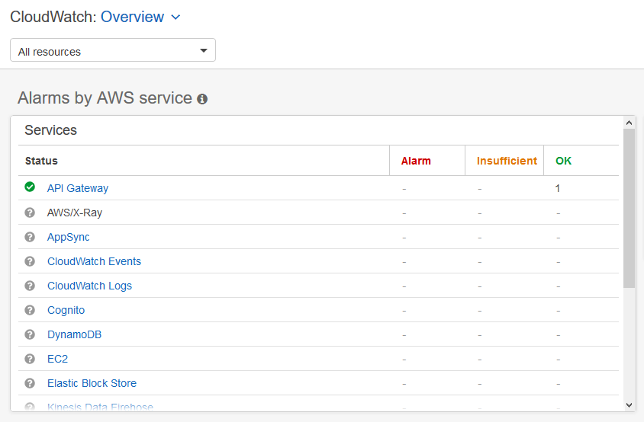Open the EC2 service link
The height and width of the screenshot is (422, 644).
click(57, 359)
